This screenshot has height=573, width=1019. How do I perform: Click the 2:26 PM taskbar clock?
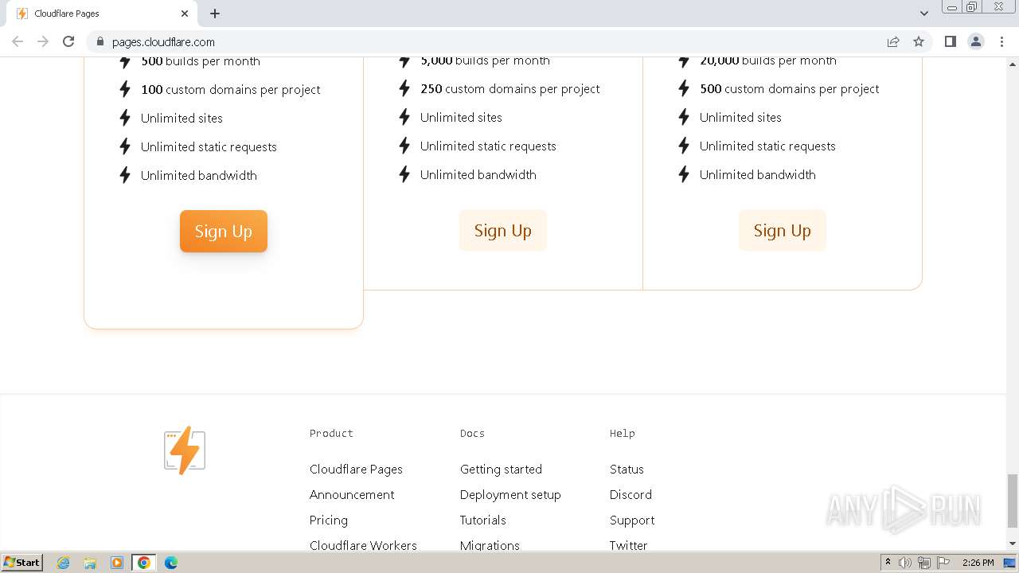pyautogui.click(x=978, y=563)
